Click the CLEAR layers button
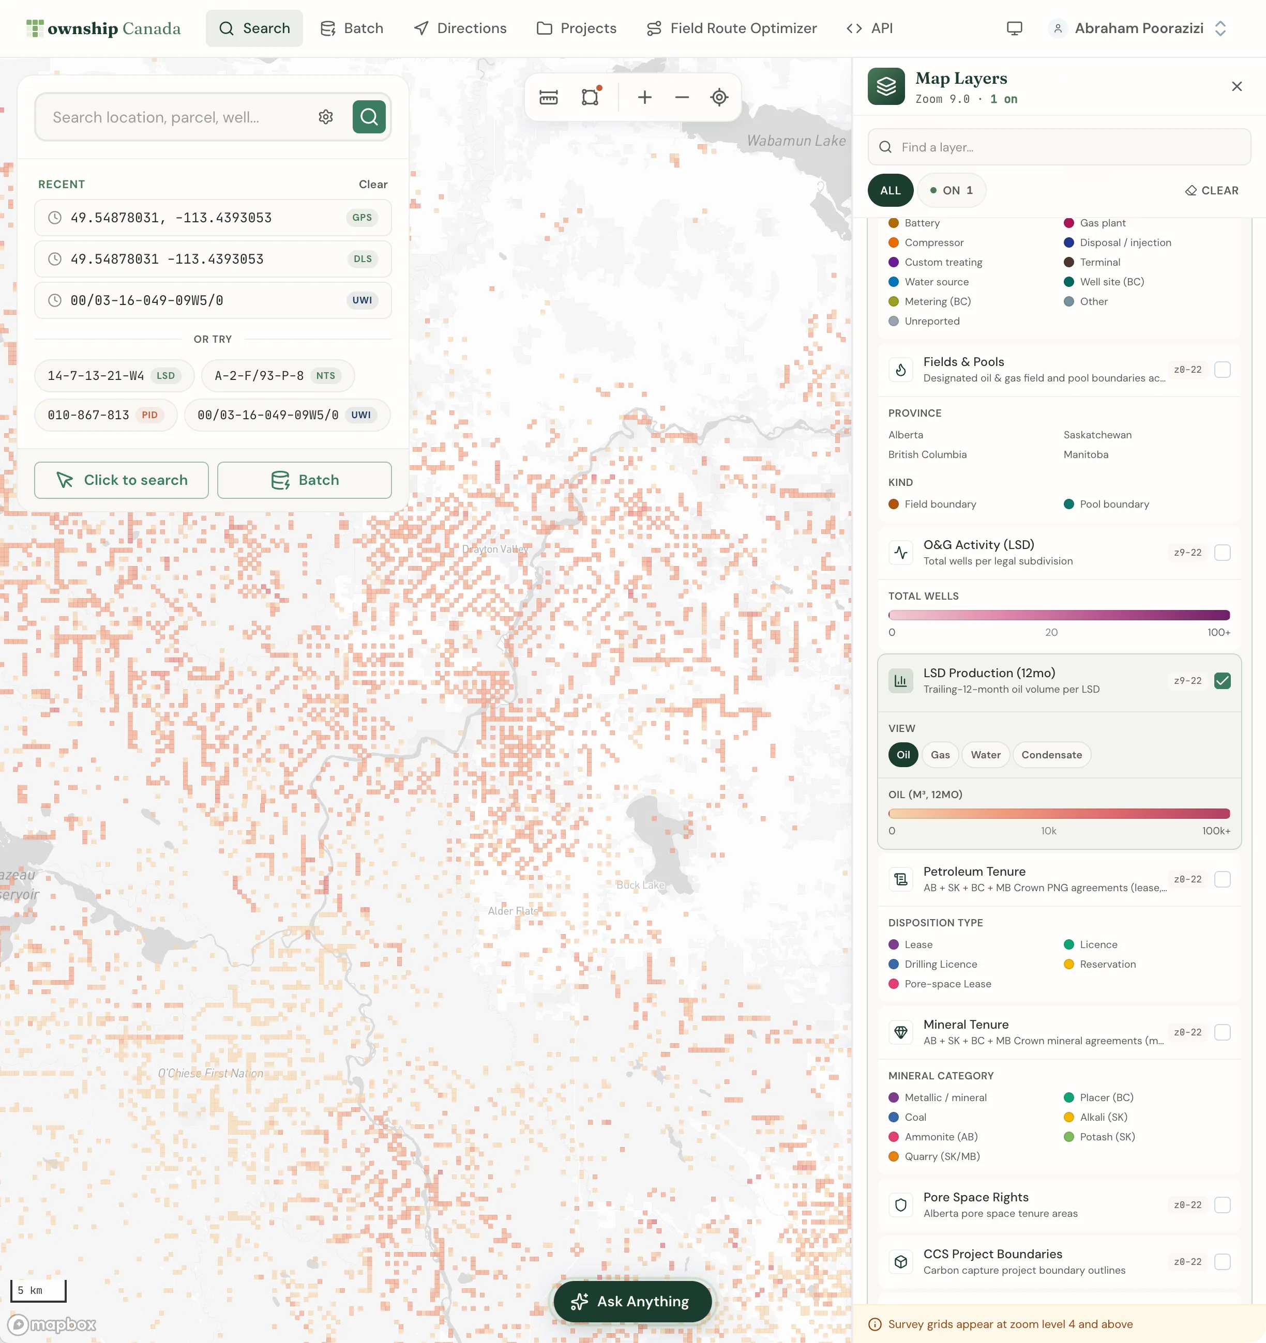This screenshot has height=1343, width=1266. (1212, 191)
